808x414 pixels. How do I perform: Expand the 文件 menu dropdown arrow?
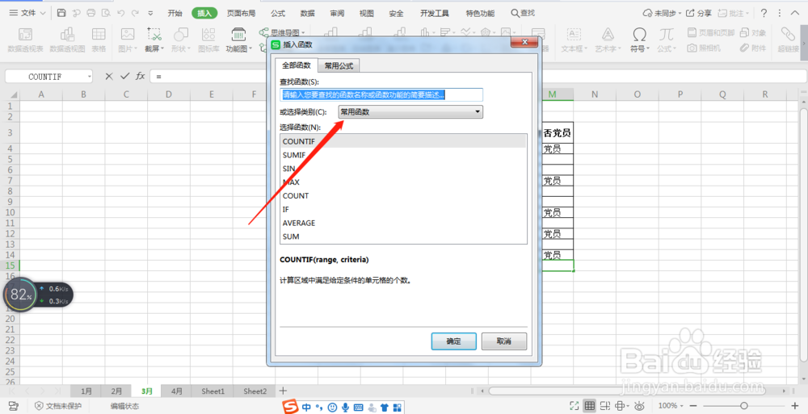(x=43, y=13)
